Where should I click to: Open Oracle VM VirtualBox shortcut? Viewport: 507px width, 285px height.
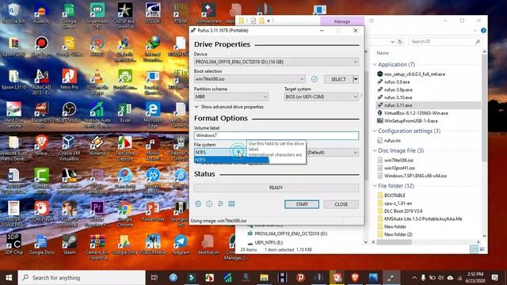(70, 148)
